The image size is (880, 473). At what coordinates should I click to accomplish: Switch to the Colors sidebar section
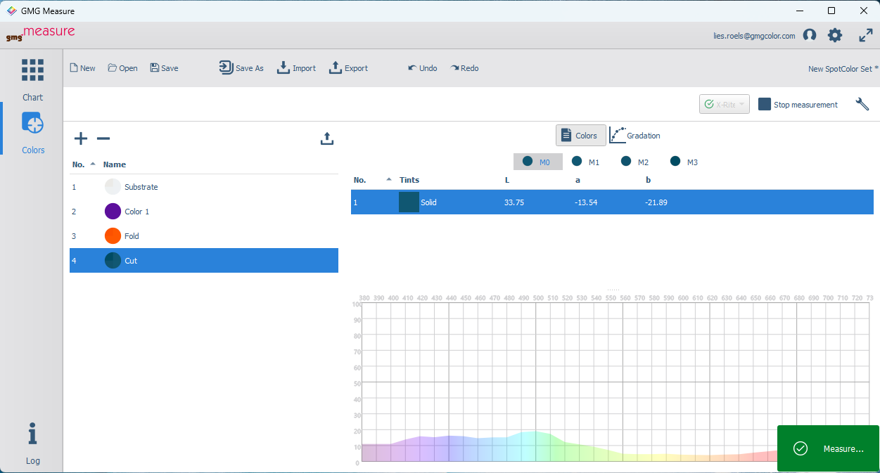pyautogui.click(x=32, y=132)
